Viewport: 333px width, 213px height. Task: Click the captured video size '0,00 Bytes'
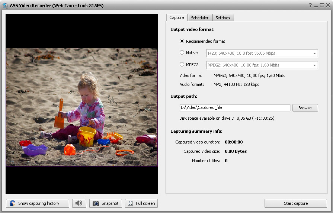[236, 151]
